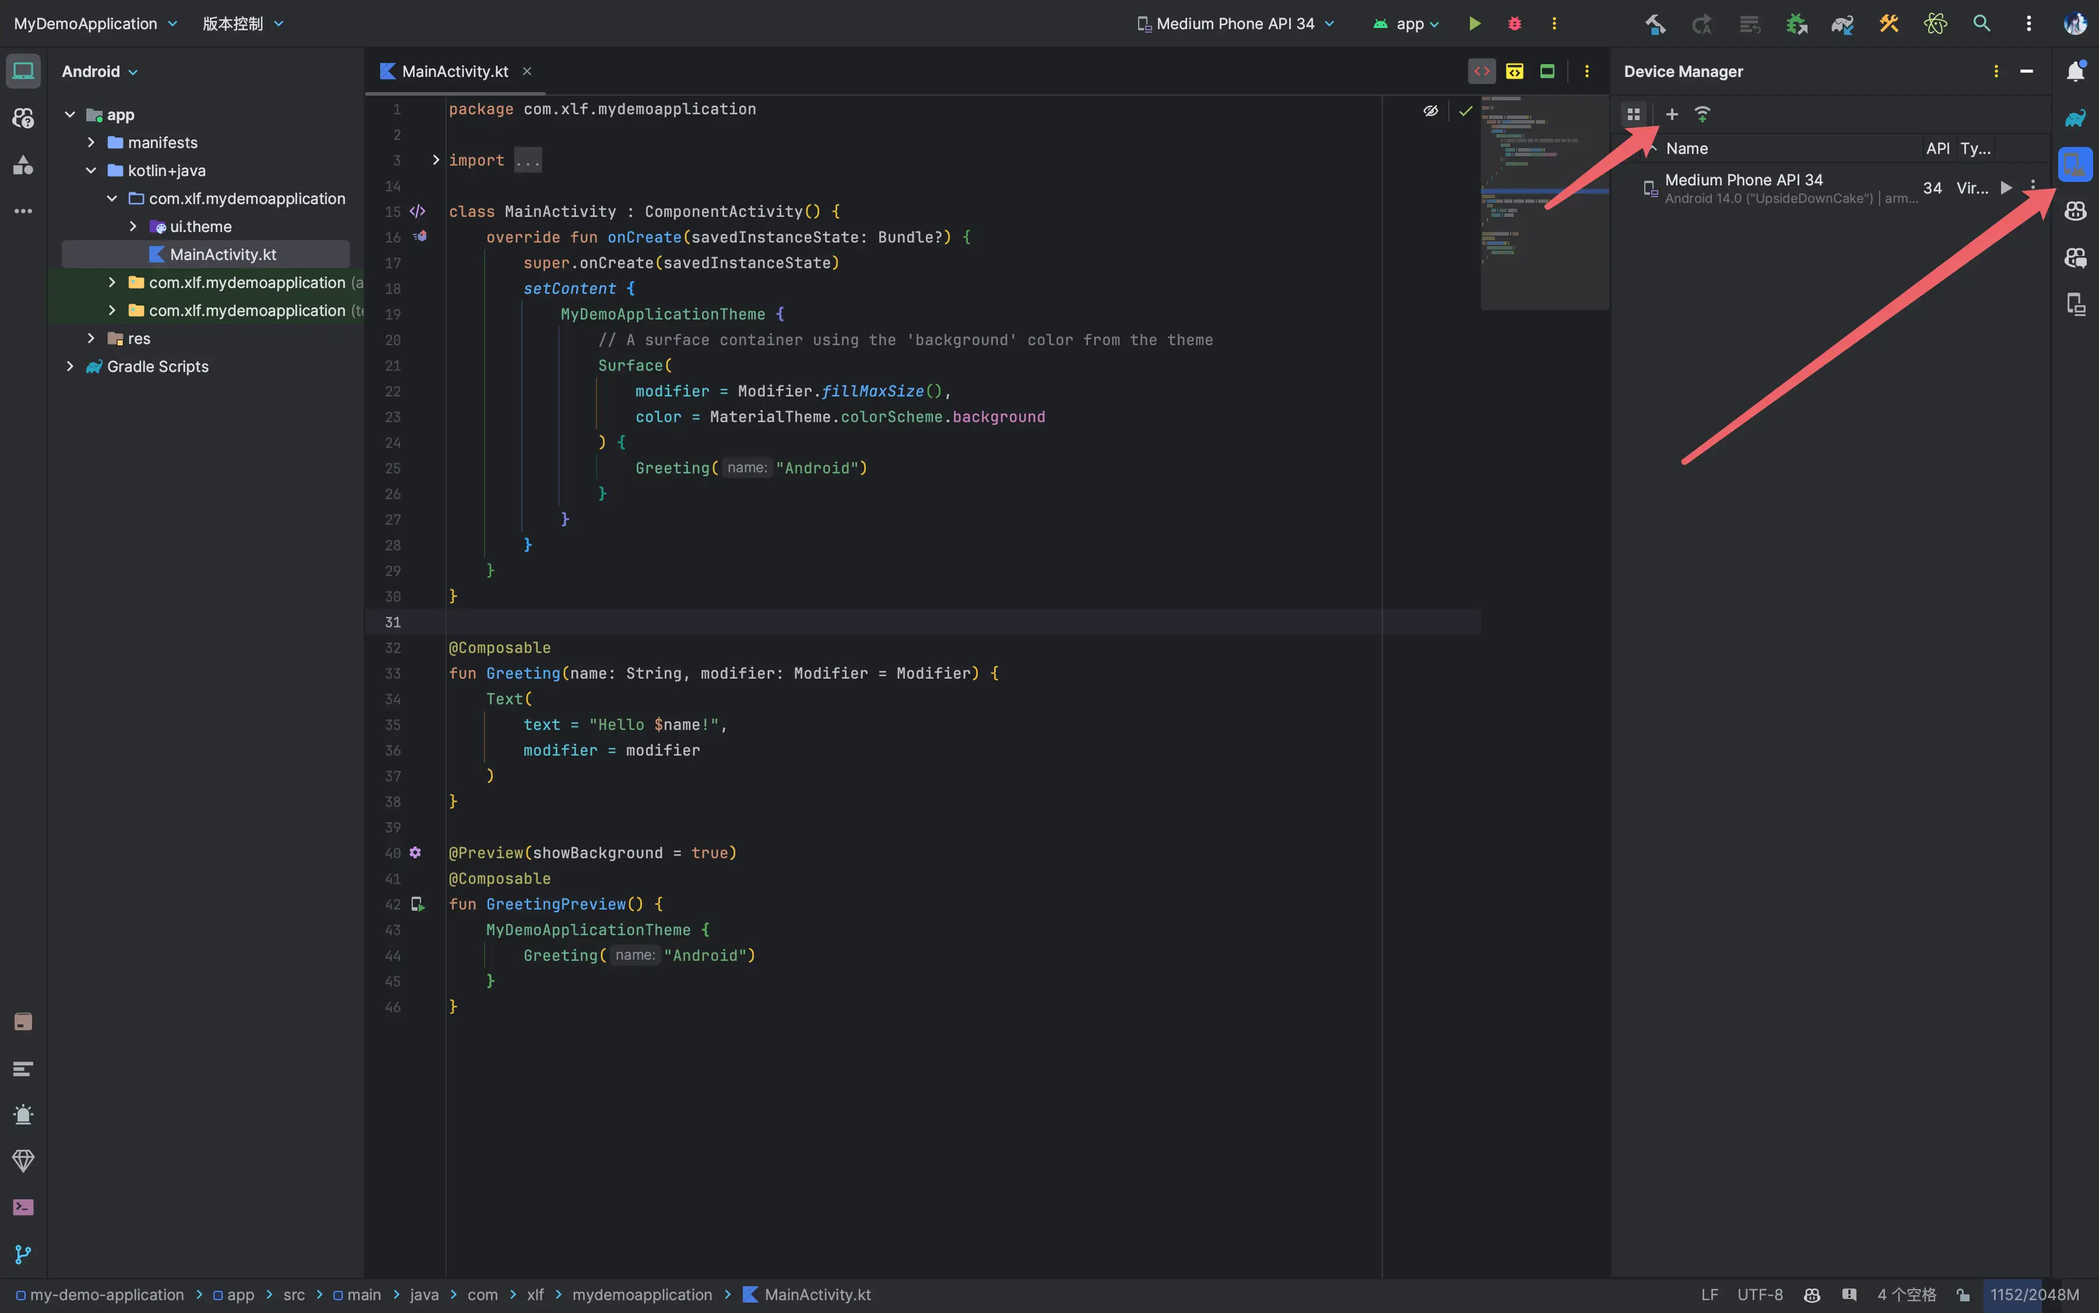
Task: Toggle reader mode eye icon in editor
Action: pyautogui.click(x=1430, y=110)
